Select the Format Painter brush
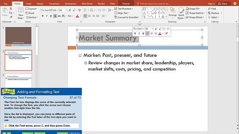Screen dimensions: 239x134 point(11,17)
